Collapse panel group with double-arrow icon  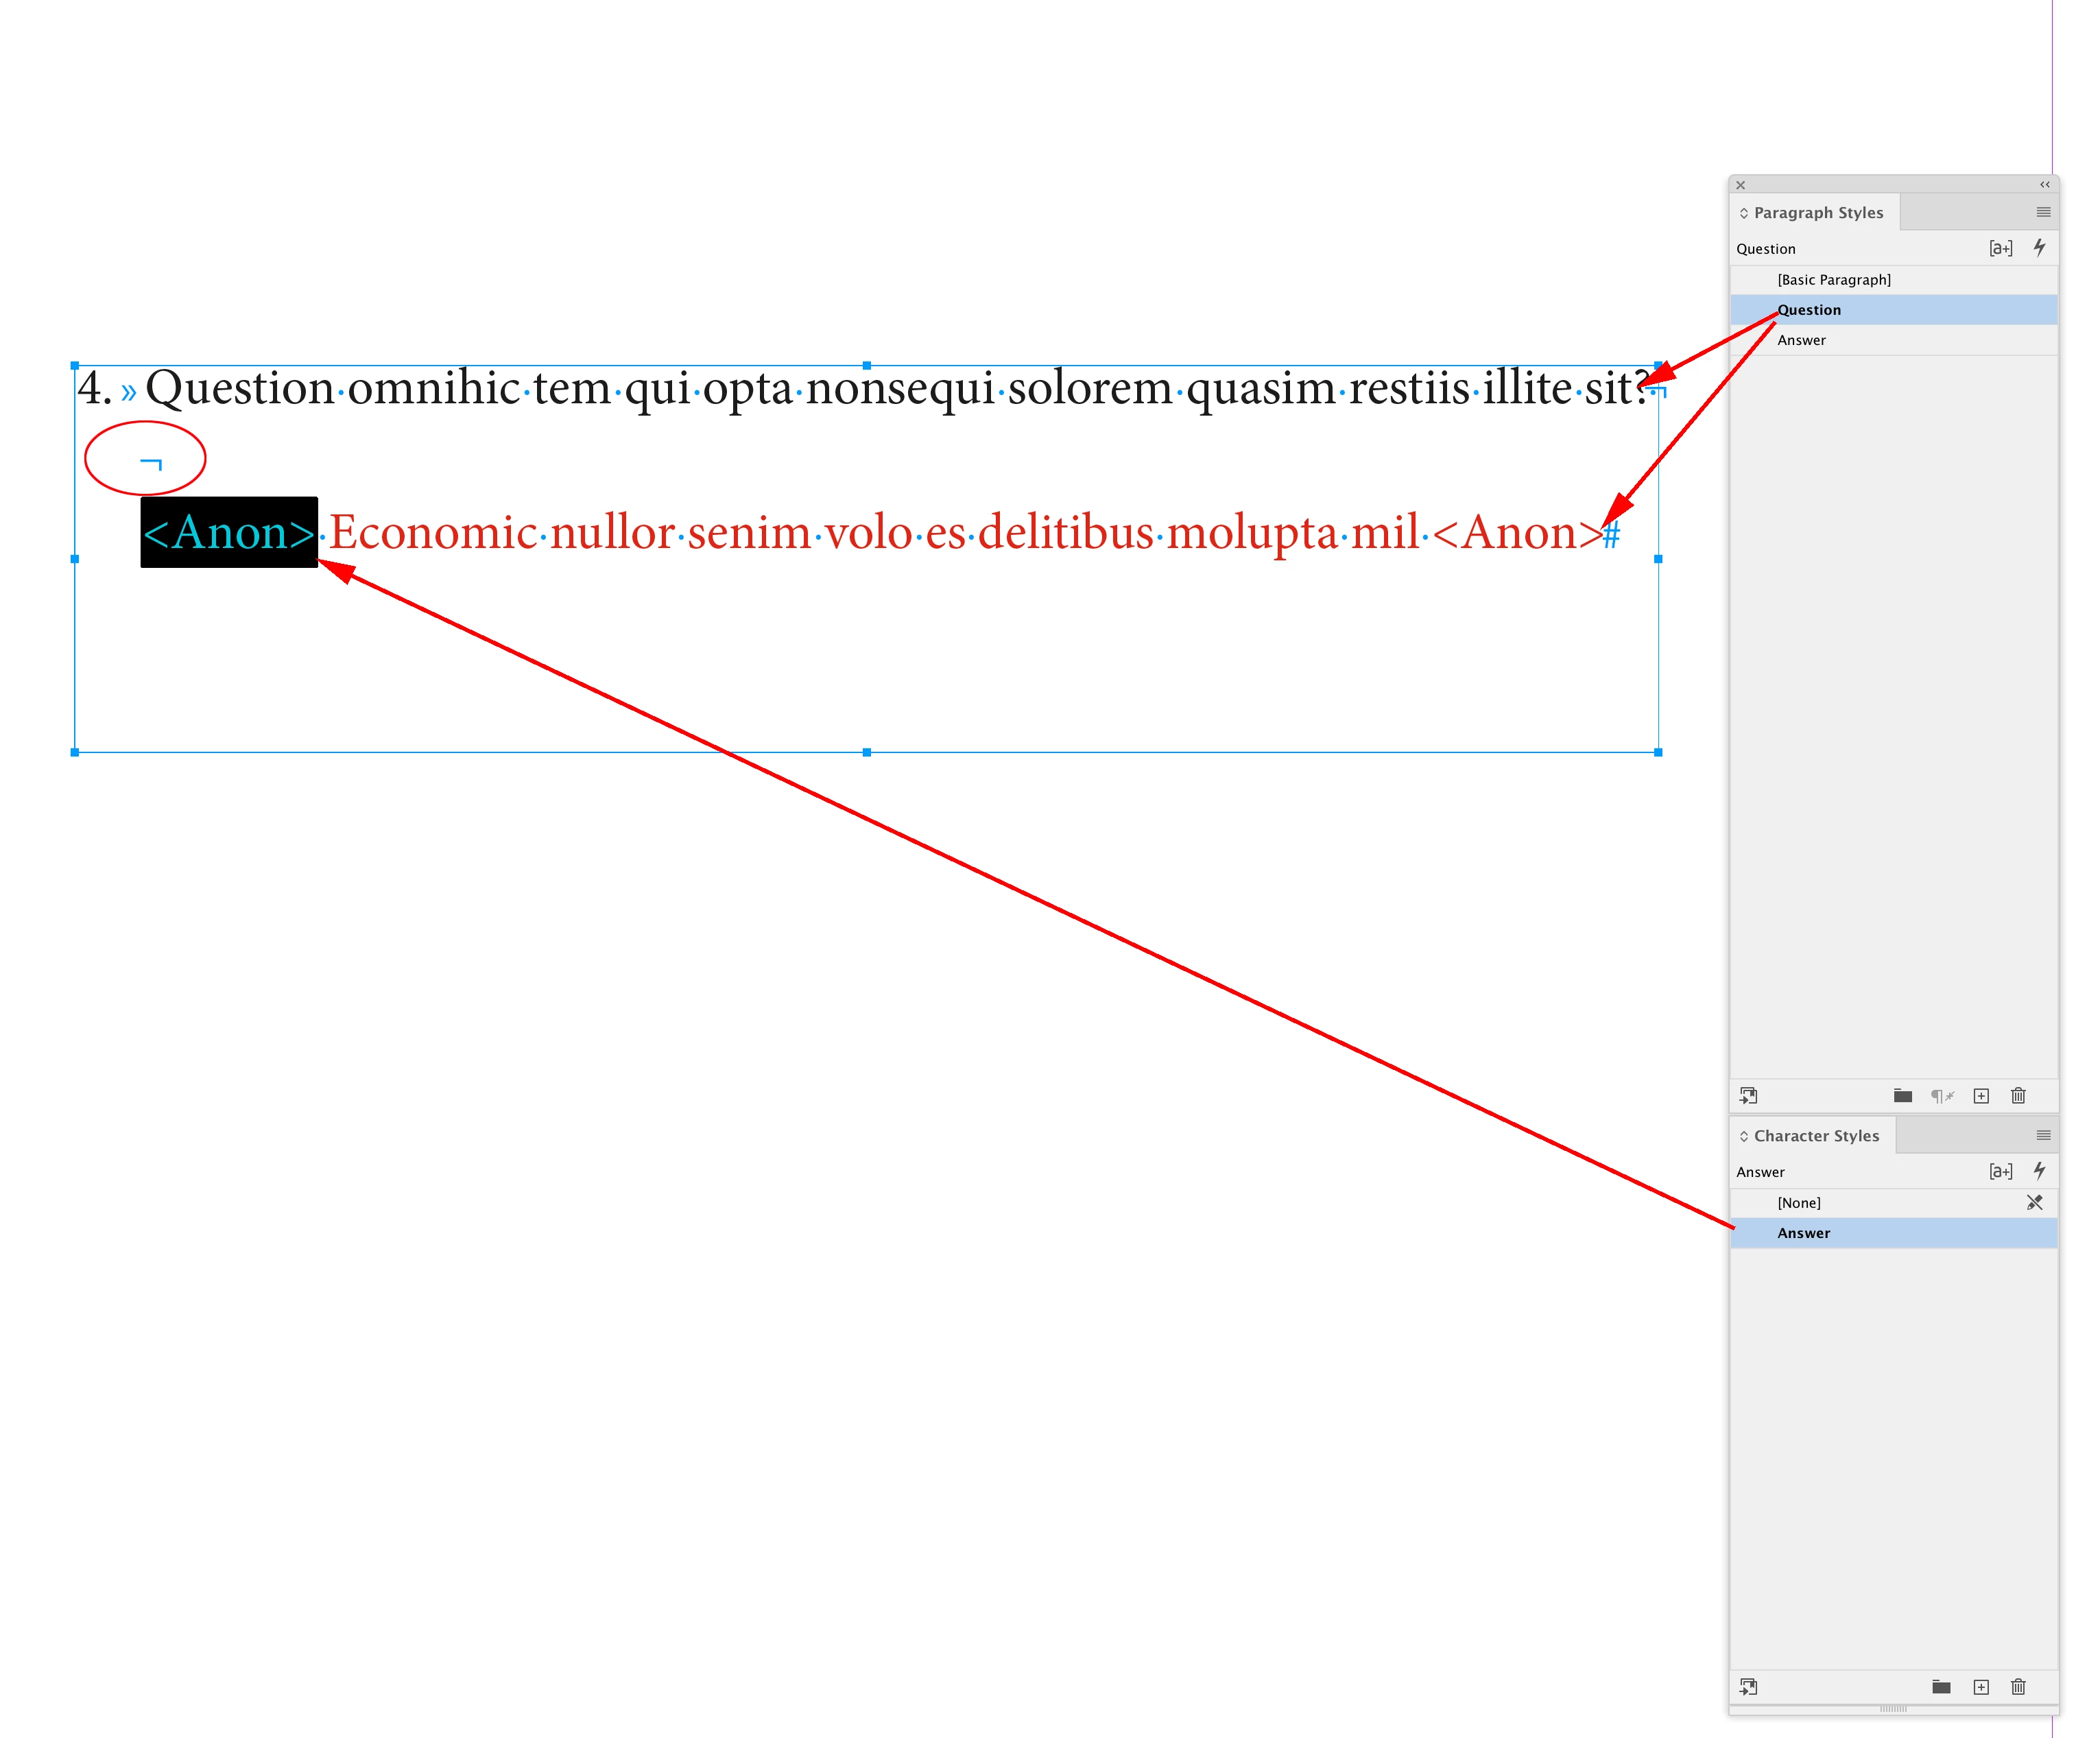tap(2044, 185)
